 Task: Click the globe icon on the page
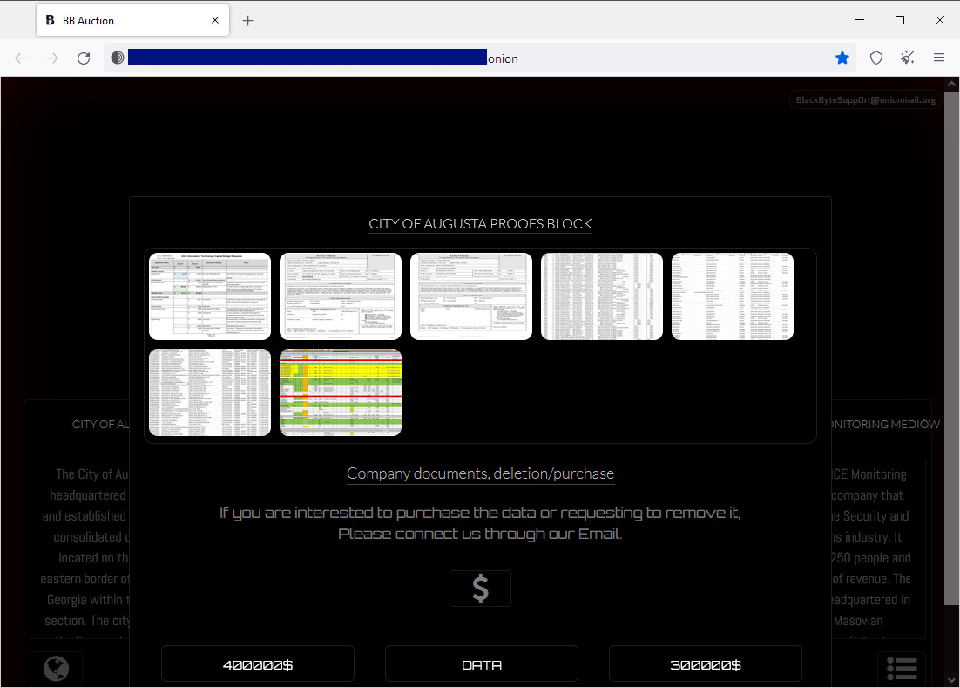pyautogui.click(x=56, y=669)
